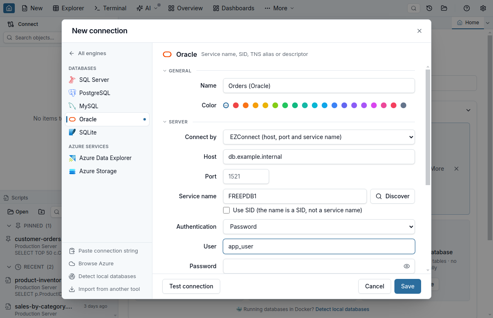Click the search icon in Scripts panel
This screenshot has height=318, width=493.
coord(56,212)
